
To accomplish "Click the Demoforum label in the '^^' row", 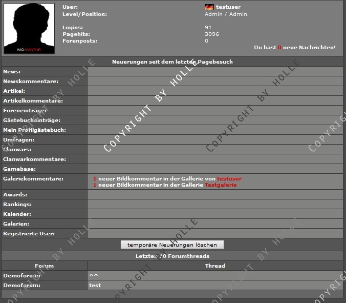I will 21,275.
